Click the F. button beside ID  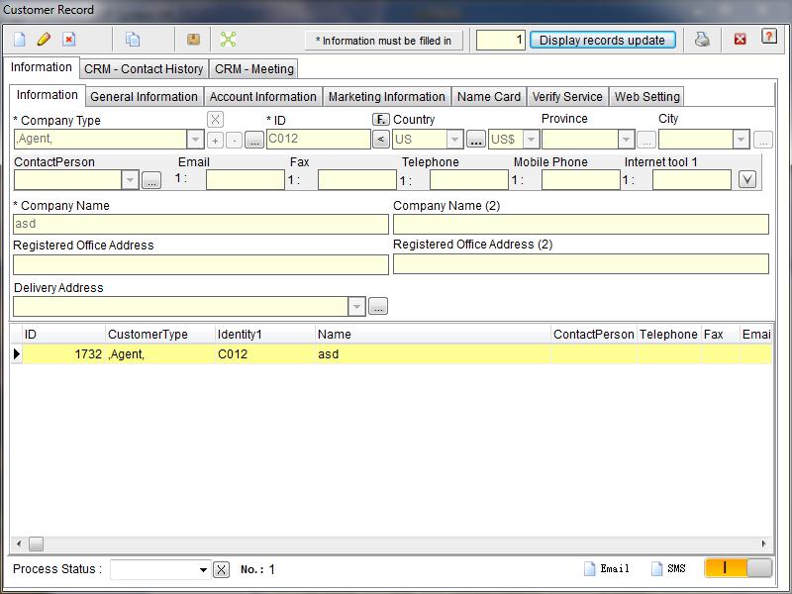pyautogui.click(x=381, y=119)
